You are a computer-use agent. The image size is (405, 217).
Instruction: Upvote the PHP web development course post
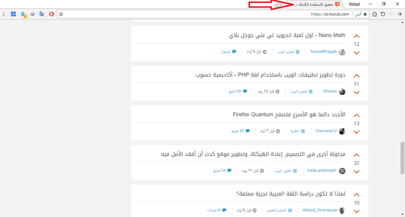[356, 76]
